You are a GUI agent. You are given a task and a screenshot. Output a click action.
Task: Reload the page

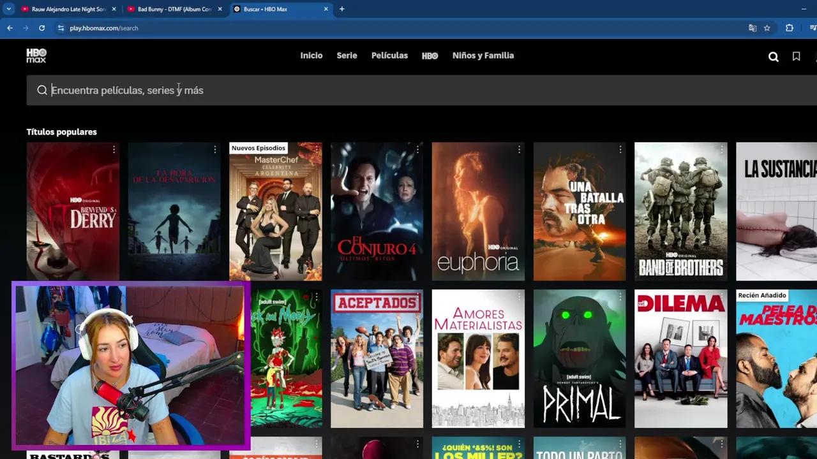point(41,28)
